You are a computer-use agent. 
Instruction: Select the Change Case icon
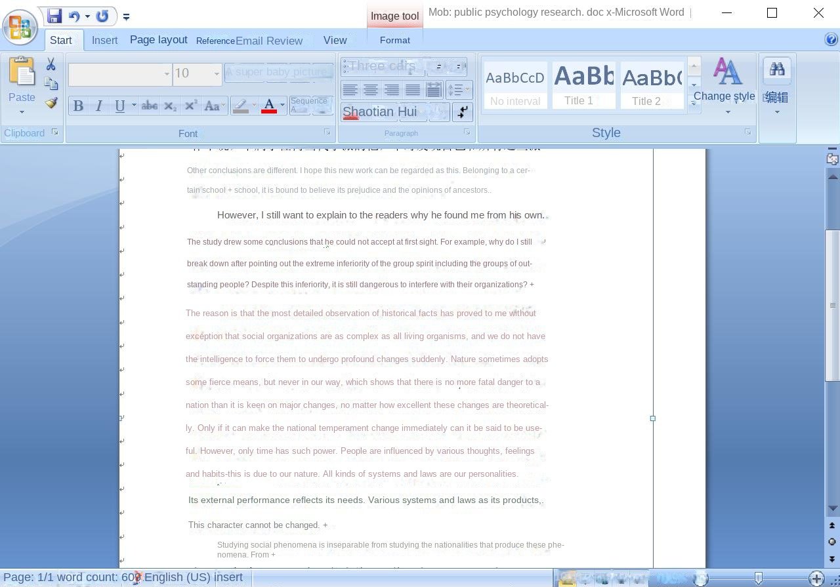point(213,105)
